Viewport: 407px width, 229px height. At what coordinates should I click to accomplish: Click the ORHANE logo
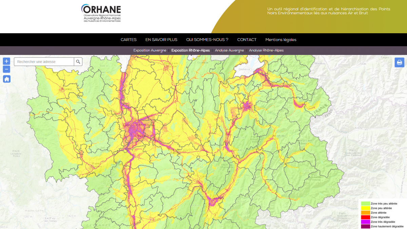(101, 13)
